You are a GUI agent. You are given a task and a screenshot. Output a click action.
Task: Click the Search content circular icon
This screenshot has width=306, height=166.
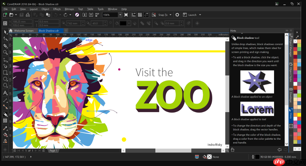point(77,15)
